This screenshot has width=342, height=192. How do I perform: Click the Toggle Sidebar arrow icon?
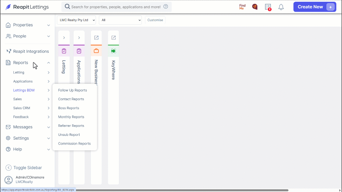[x=8, y=168]
